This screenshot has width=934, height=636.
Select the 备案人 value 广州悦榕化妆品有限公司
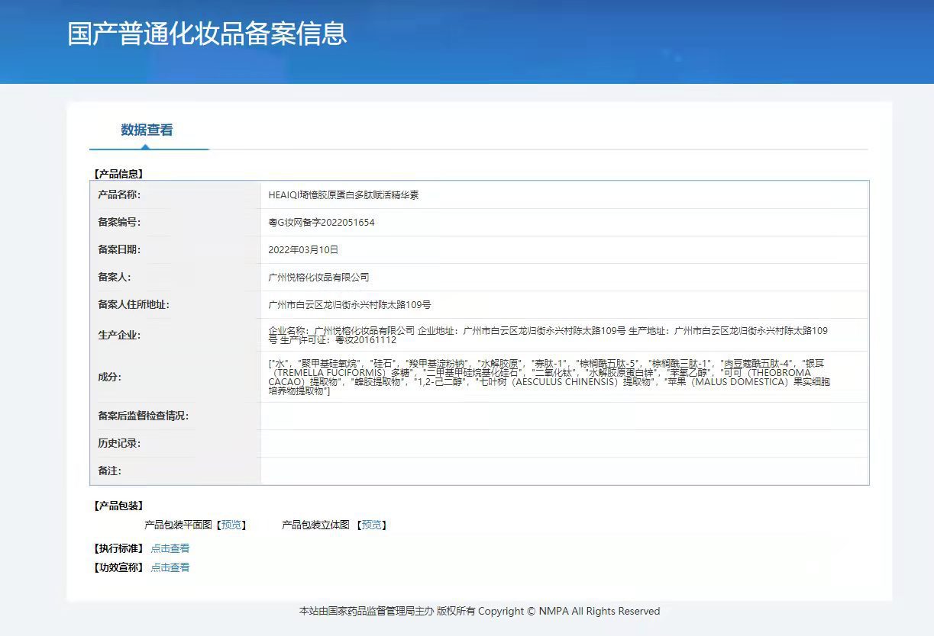pos(318,278)
